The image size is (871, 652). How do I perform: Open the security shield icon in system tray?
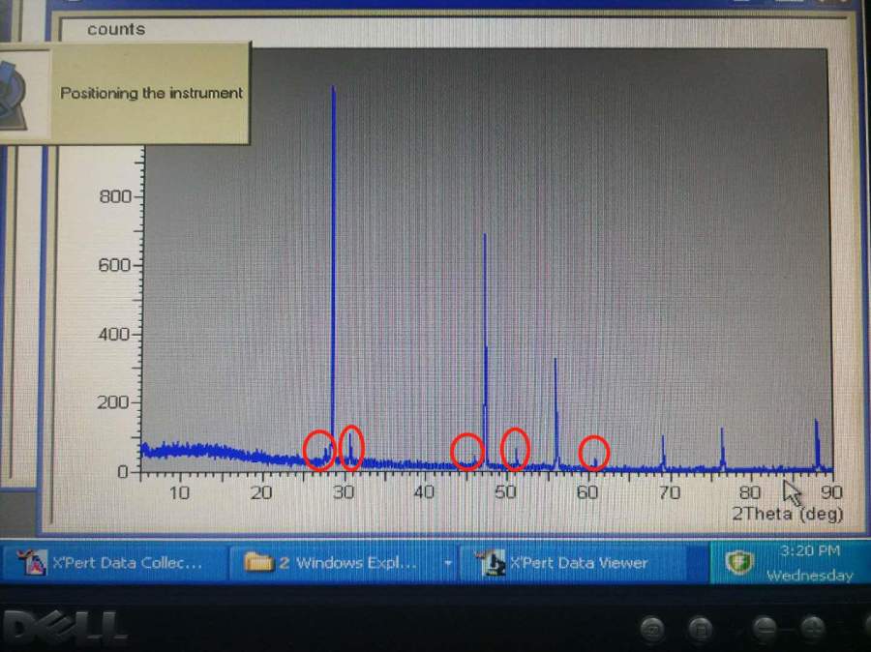[x=738, y=563]
